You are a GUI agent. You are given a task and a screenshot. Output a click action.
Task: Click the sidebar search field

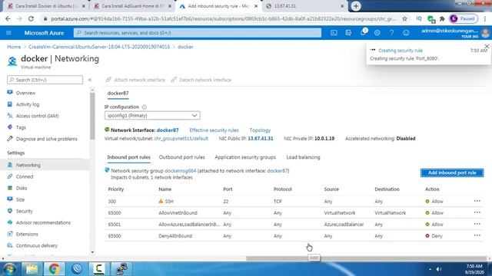45,80
